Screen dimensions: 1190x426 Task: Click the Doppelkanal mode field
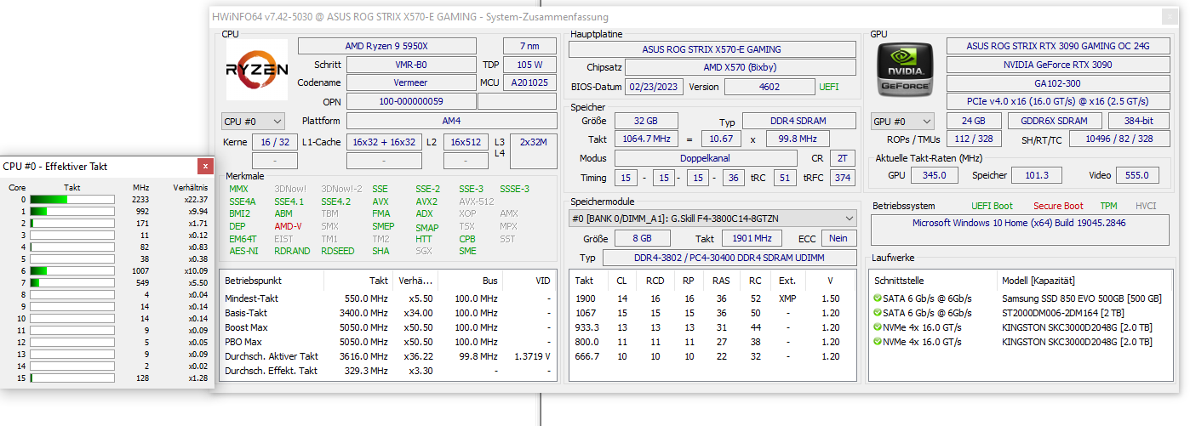706,159
